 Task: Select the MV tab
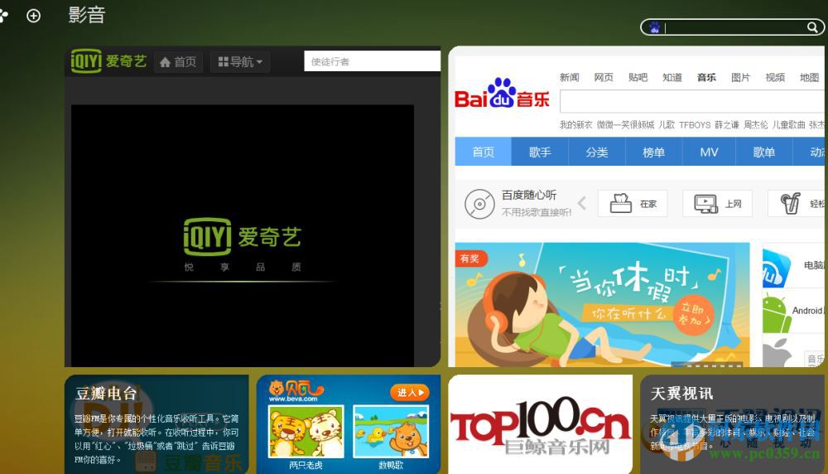709,152
